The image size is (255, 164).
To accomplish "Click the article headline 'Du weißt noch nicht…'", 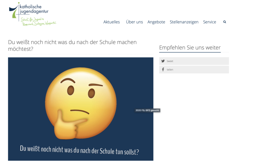I will (72, 45).
